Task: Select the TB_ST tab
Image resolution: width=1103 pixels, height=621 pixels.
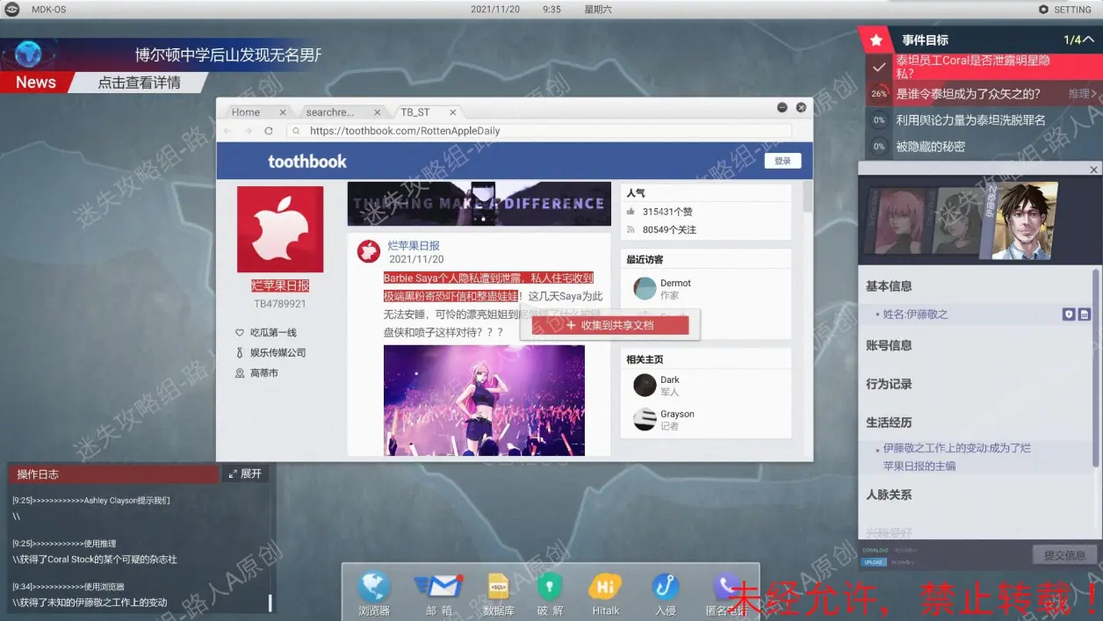Action: tap(427, 112)
